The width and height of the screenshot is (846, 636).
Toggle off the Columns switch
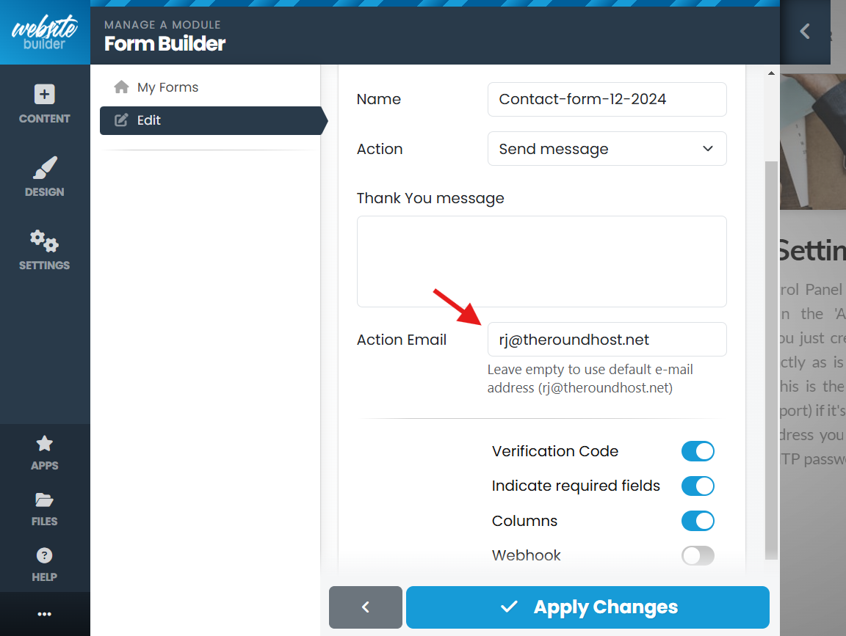697,521
